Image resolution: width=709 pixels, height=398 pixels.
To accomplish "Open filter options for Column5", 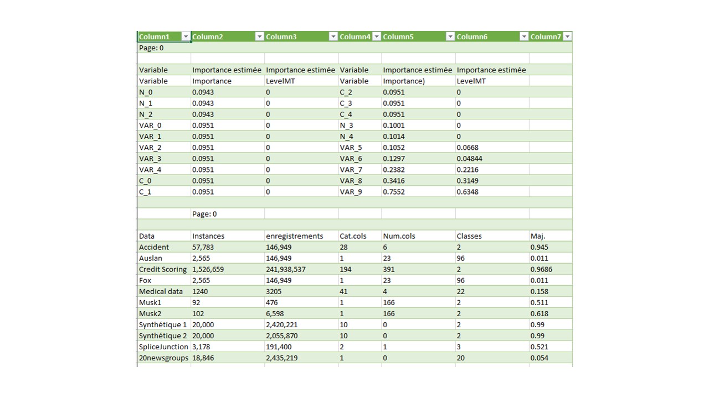I will point(450,37).
